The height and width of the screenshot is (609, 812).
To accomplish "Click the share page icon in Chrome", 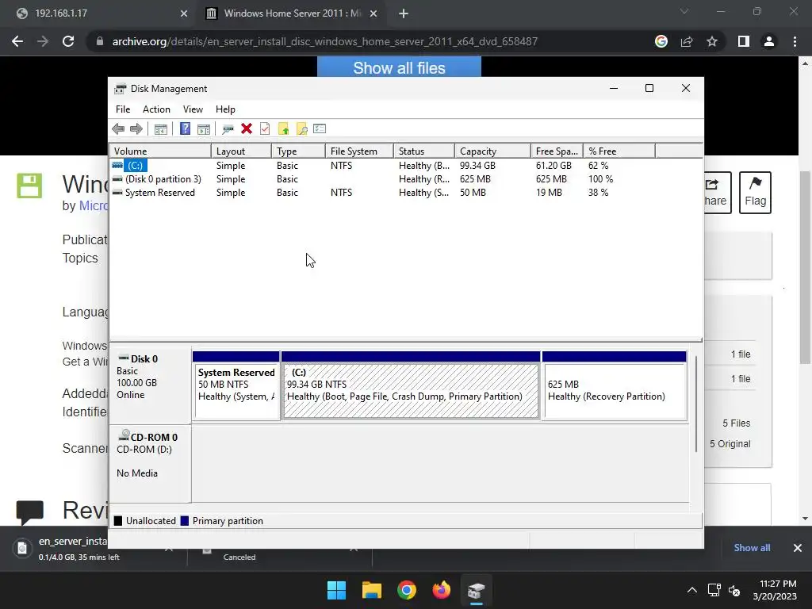I will [x=687, y=41].
